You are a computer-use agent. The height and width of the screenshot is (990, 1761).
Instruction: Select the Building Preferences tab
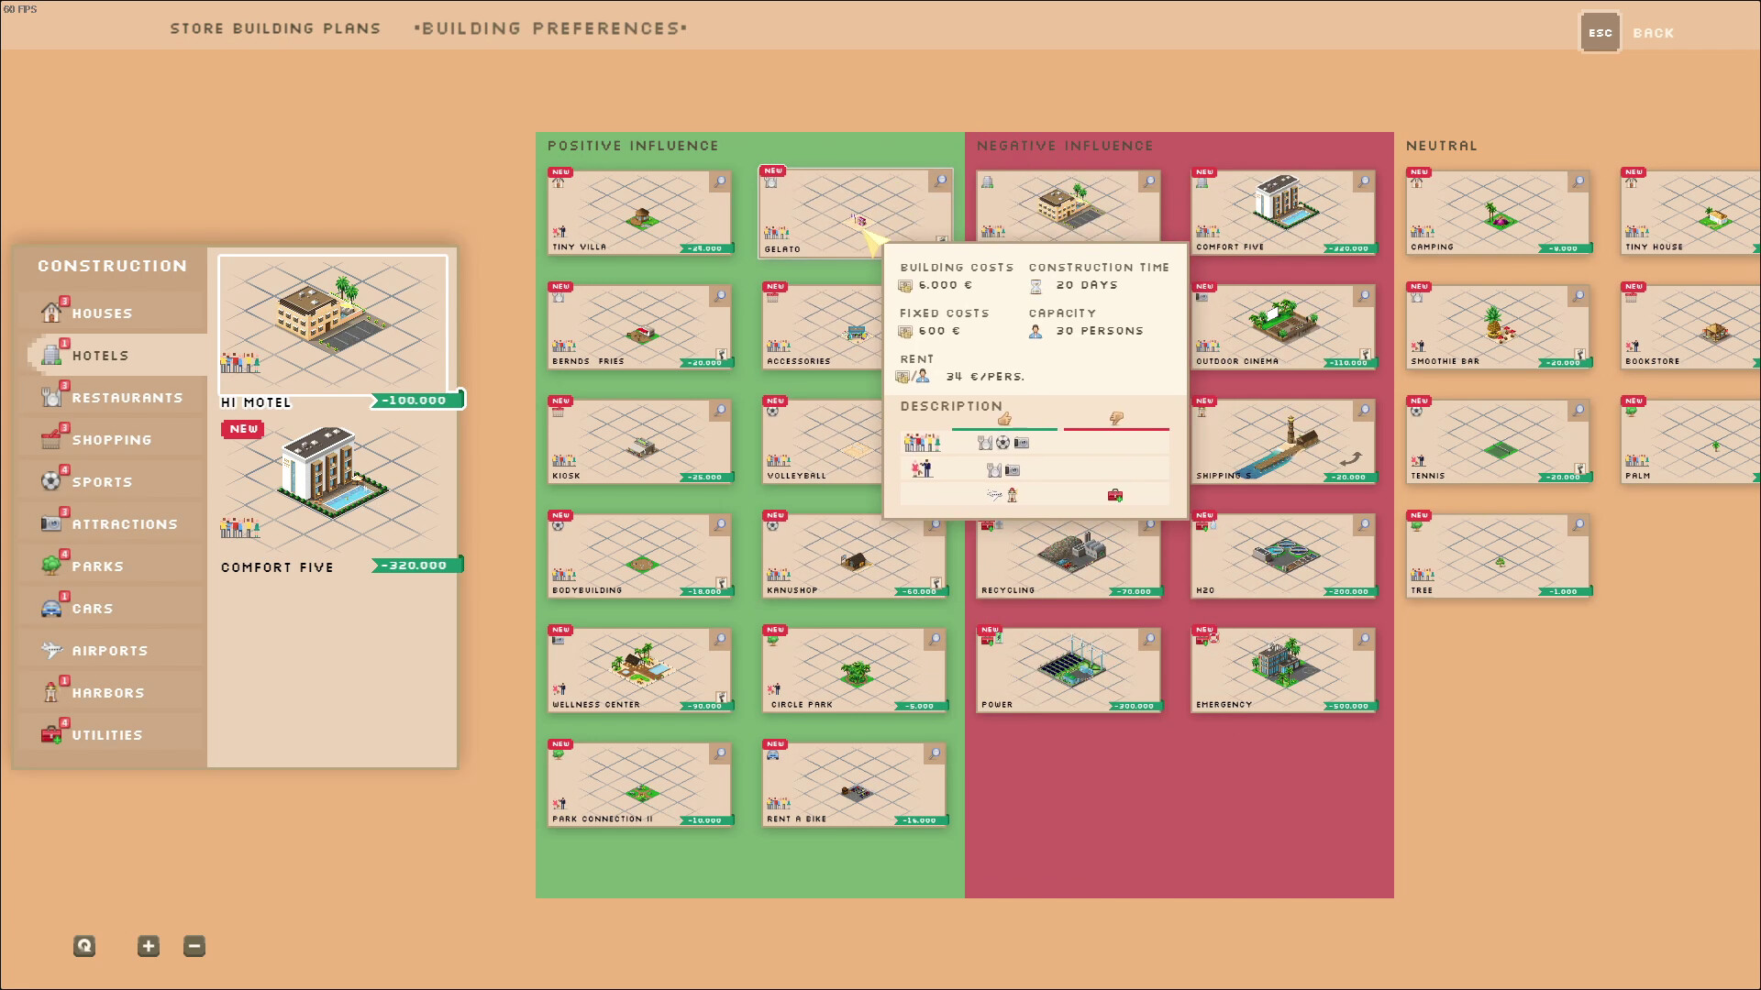click(552, 28)
